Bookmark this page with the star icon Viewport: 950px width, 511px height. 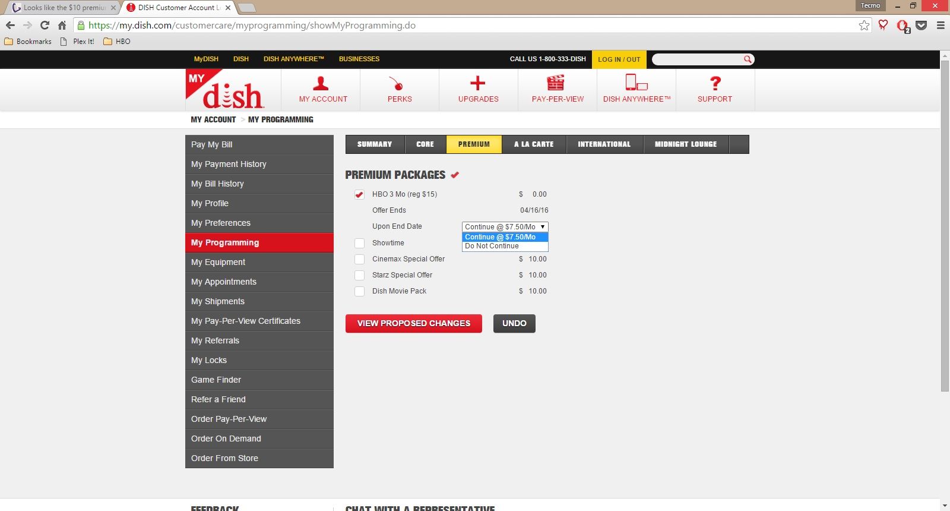point(864,26)
